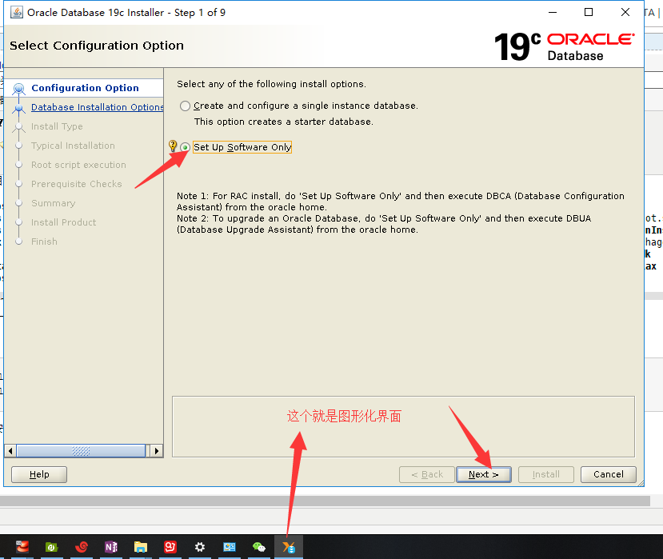Open the red Redis-style taskbar app
The width and height of the screenshot is (663, 559).
[22, 547]
